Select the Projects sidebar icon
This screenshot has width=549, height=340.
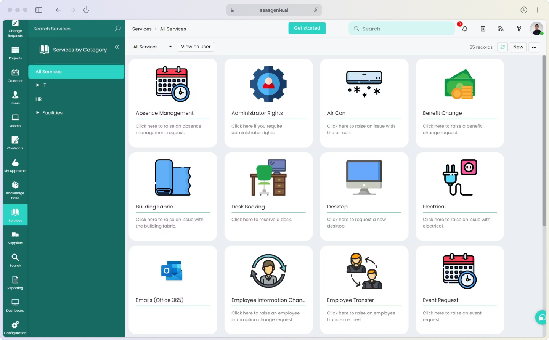[x=15, y=53]
